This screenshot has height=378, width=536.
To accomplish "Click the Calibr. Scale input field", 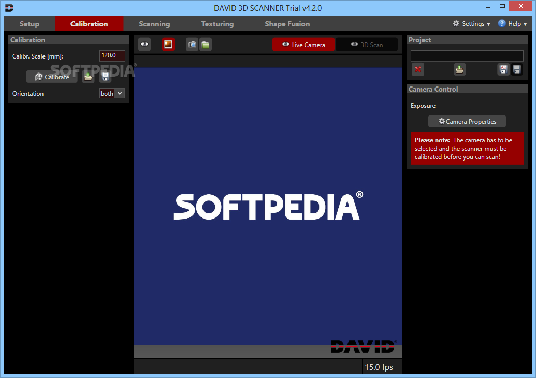I will (x=112, y=55).
